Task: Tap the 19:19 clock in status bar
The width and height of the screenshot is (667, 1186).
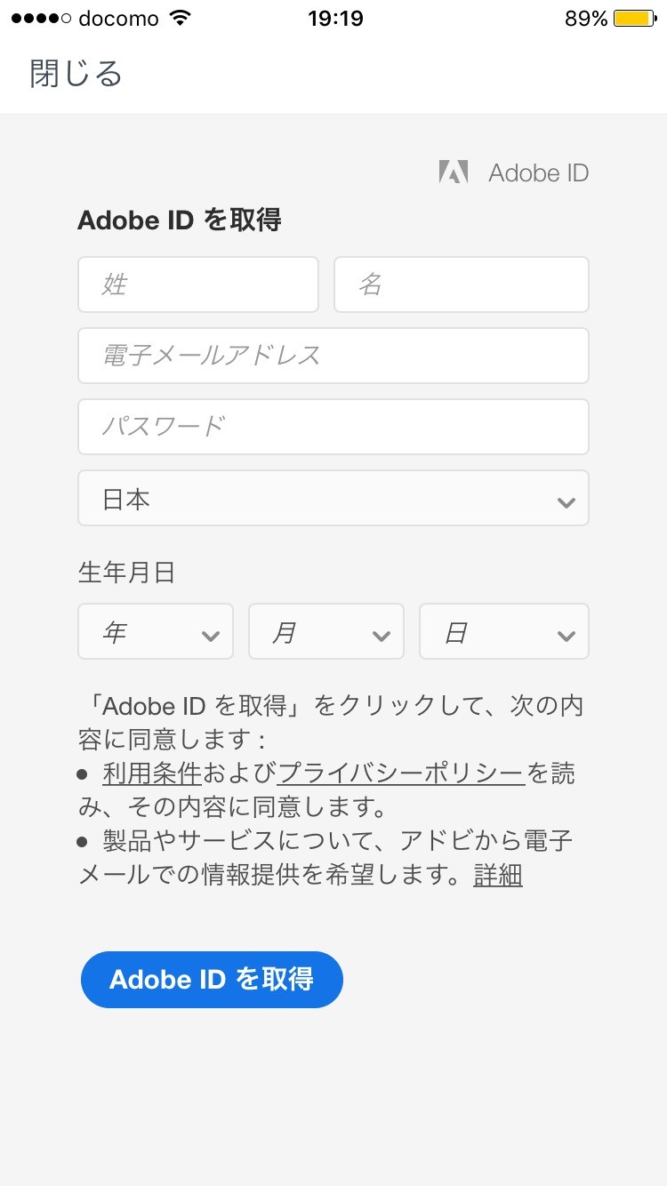Action: coord(335,19)
